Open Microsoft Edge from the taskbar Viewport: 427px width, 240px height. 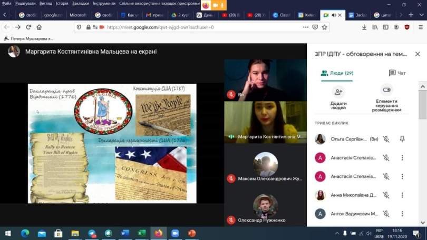click(x=25, y=233)
